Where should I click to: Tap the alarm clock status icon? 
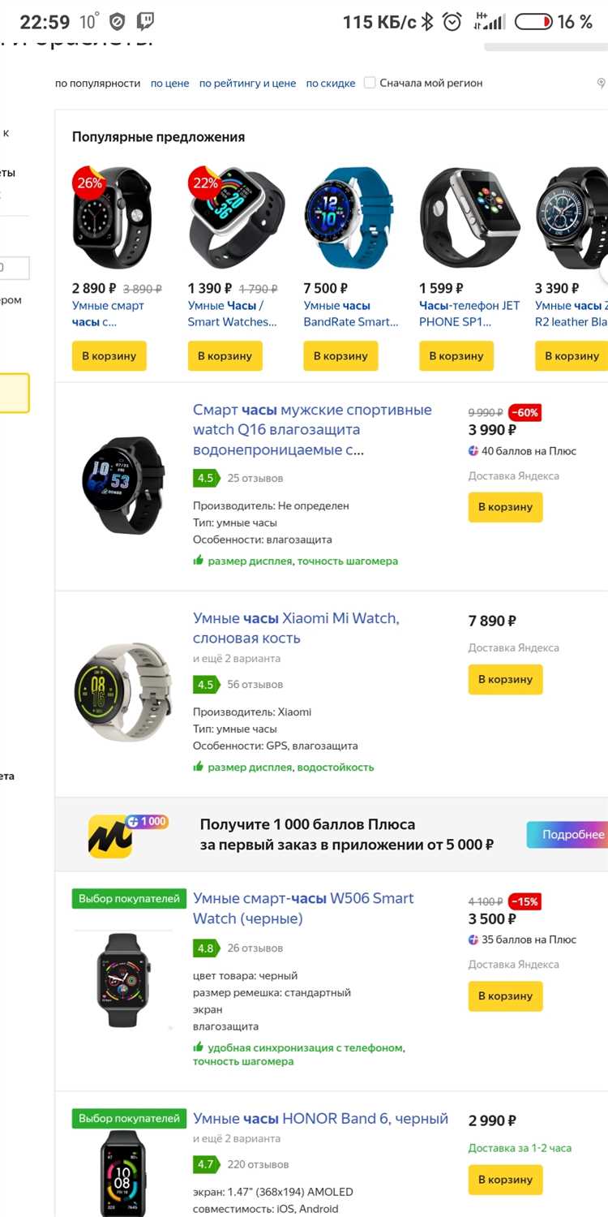click(452, 22)
